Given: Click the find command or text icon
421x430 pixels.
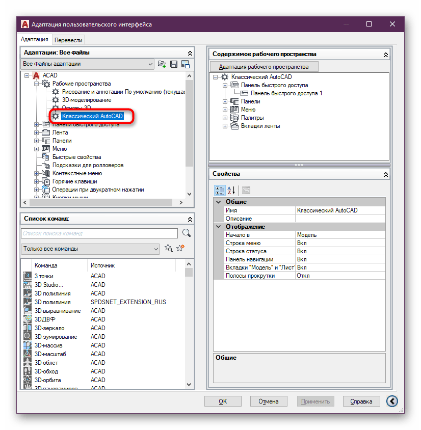Looking at the screenshot, I should tap(168, 249).
